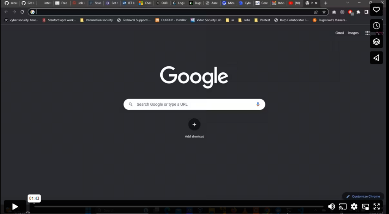Enter fullscreen on the video player
The image size is (389, 214).
point(376,206)
